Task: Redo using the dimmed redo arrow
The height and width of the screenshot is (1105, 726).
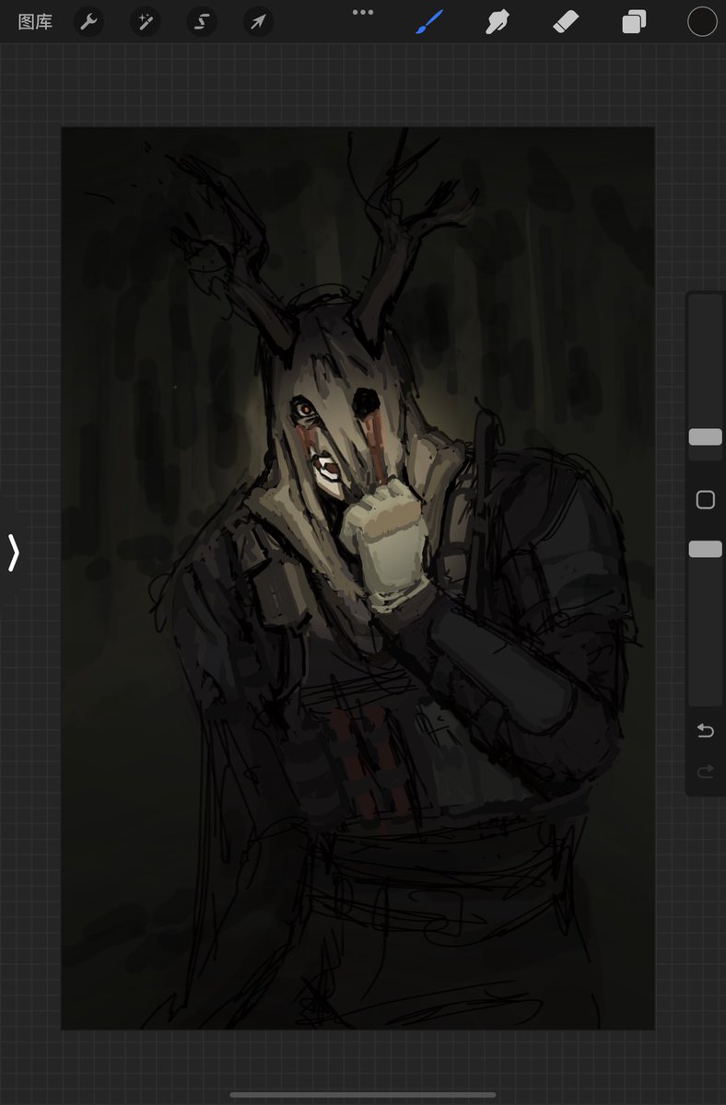Action: (x=706, y=772)
